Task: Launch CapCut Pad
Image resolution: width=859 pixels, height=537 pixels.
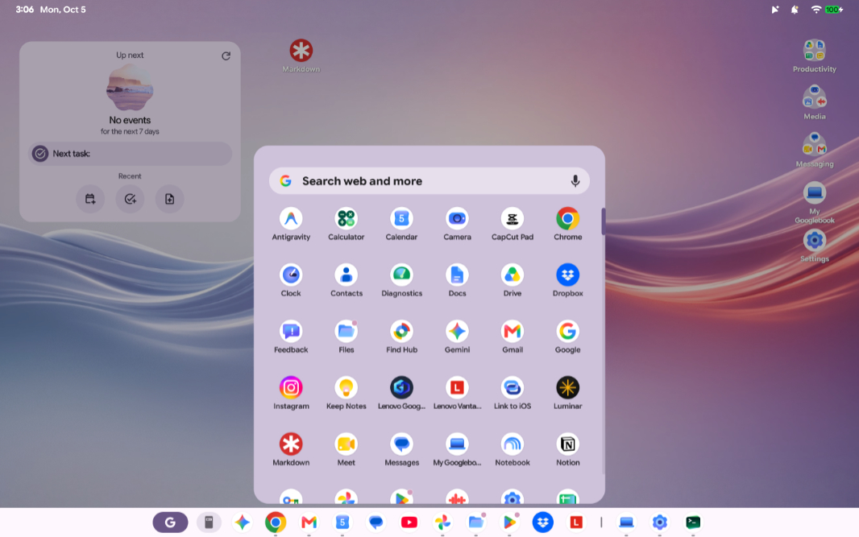Action: (x=512, y=219)
